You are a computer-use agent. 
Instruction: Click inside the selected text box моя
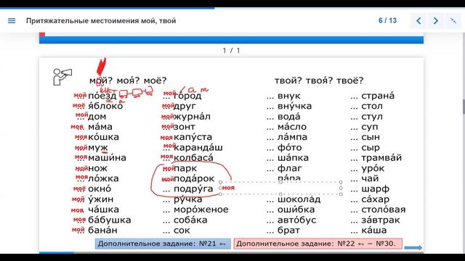280,188
